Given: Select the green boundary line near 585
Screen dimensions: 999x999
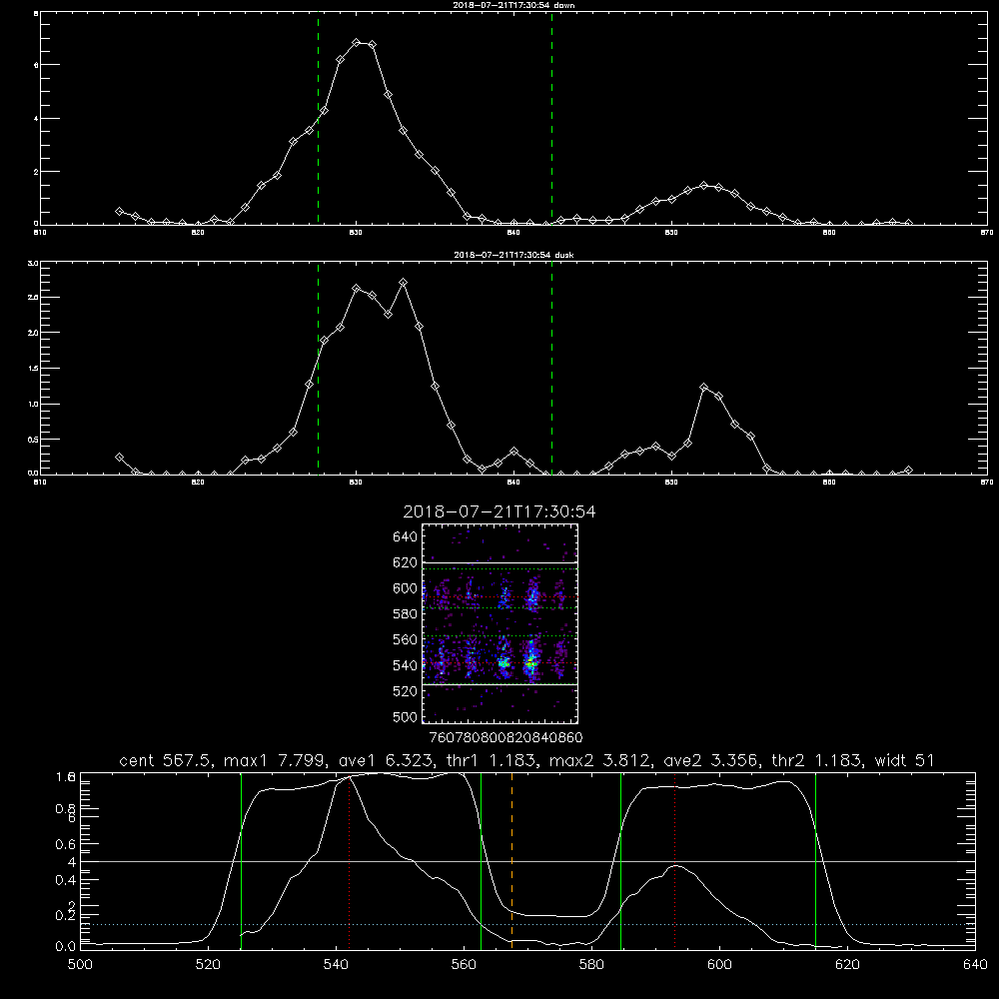Looking at the screenshot, I should [620, 860].
